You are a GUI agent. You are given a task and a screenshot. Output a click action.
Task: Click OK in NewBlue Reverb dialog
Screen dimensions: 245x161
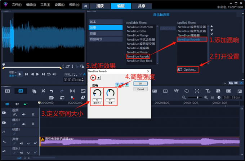141,84
